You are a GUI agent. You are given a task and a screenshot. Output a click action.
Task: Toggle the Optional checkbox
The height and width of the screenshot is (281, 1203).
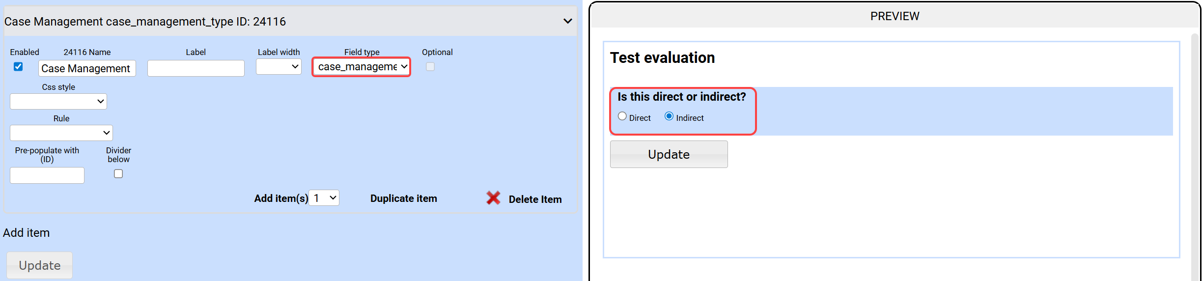click(x=430, y=67)
